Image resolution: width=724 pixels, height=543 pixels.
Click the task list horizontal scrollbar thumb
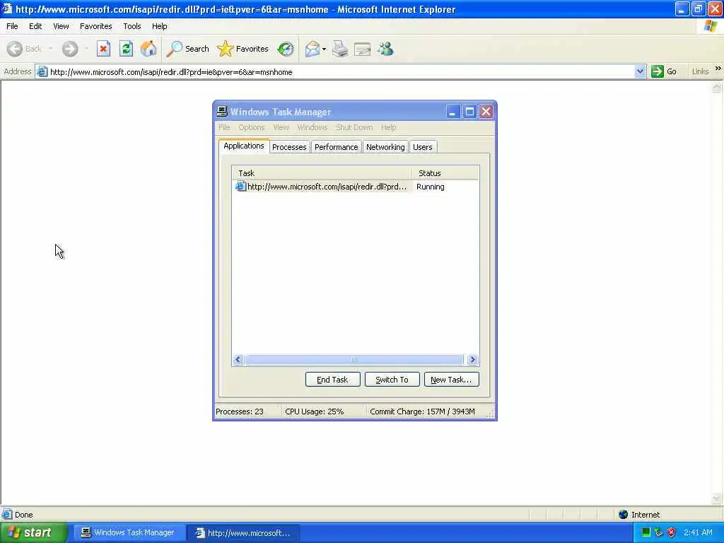[354, 360]
